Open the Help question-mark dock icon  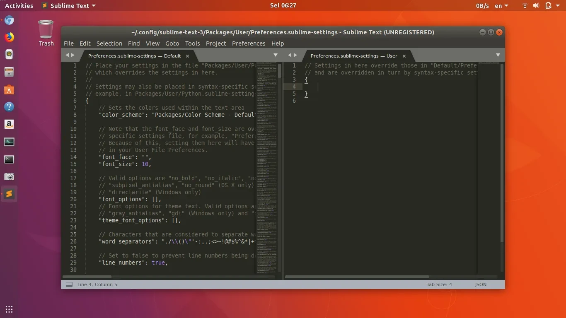click(x=9, y=107)
